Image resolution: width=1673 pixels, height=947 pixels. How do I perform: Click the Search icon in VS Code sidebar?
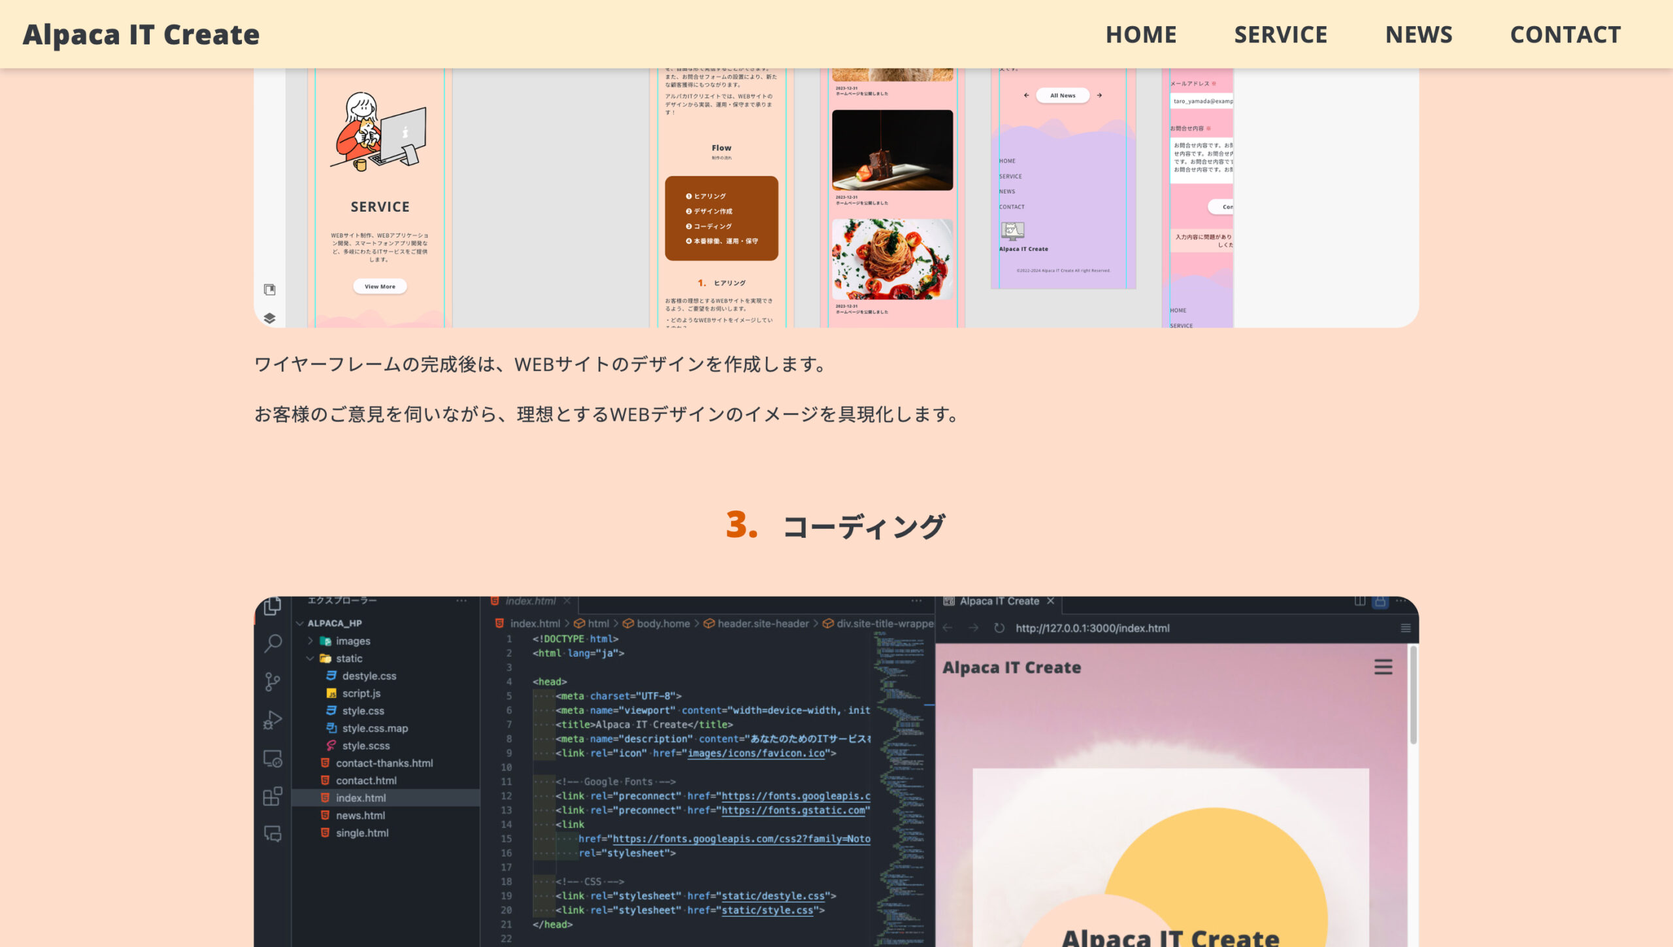point(274,644)
